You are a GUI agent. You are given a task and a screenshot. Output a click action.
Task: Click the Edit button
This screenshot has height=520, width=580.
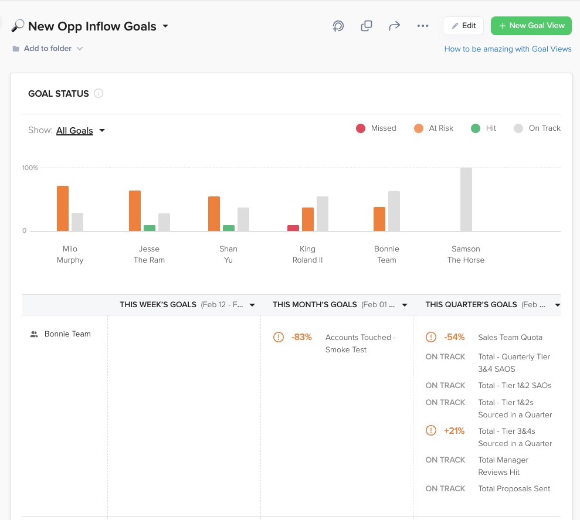[x=463, y=26]
